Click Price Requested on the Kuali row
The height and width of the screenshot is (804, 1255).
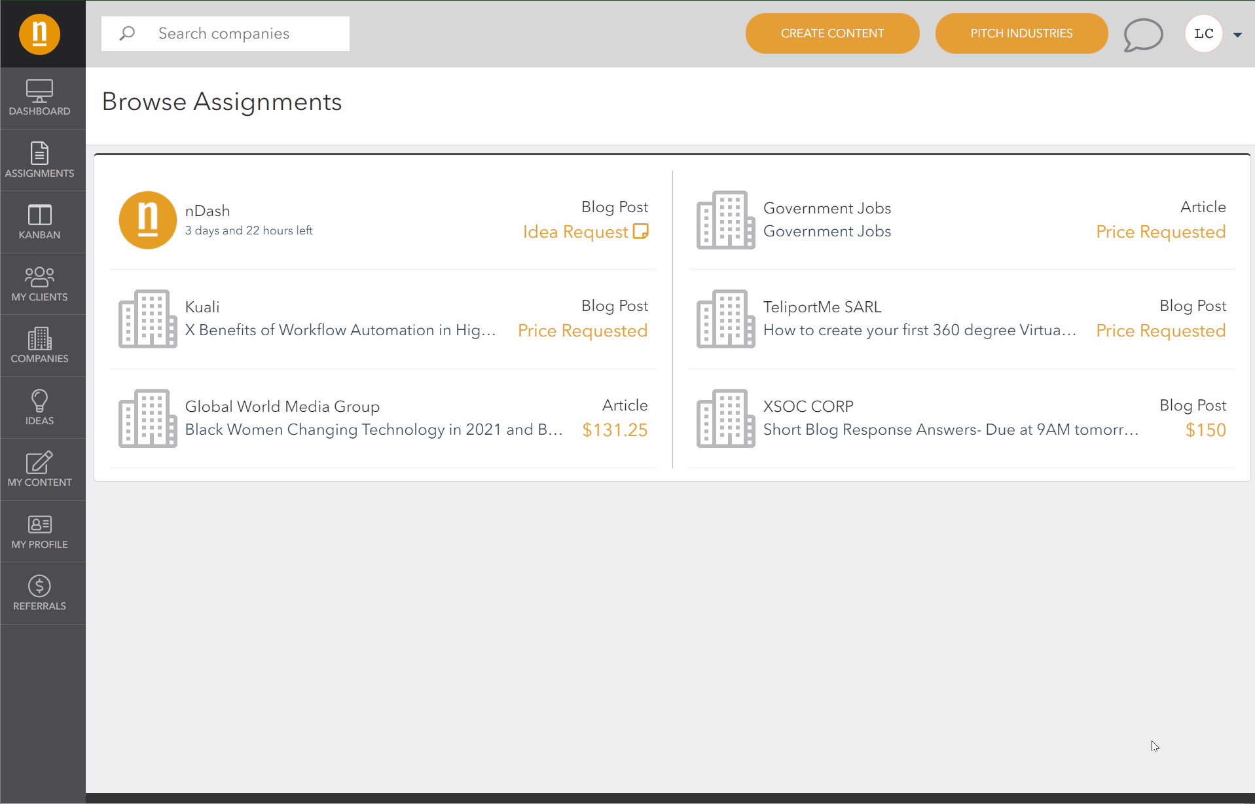pyautogui.click(x=583, y=331)
